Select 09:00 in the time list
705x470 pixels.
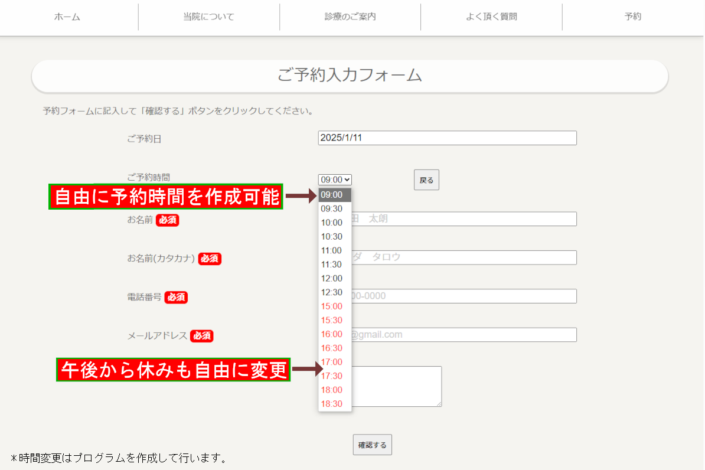(332, 195)
